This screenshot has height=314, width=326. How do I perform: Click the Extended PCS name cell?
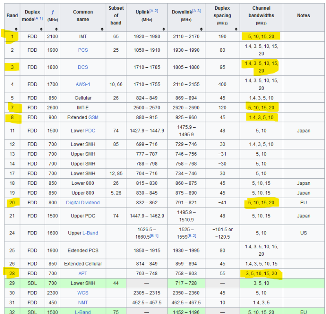click(83, 250)
